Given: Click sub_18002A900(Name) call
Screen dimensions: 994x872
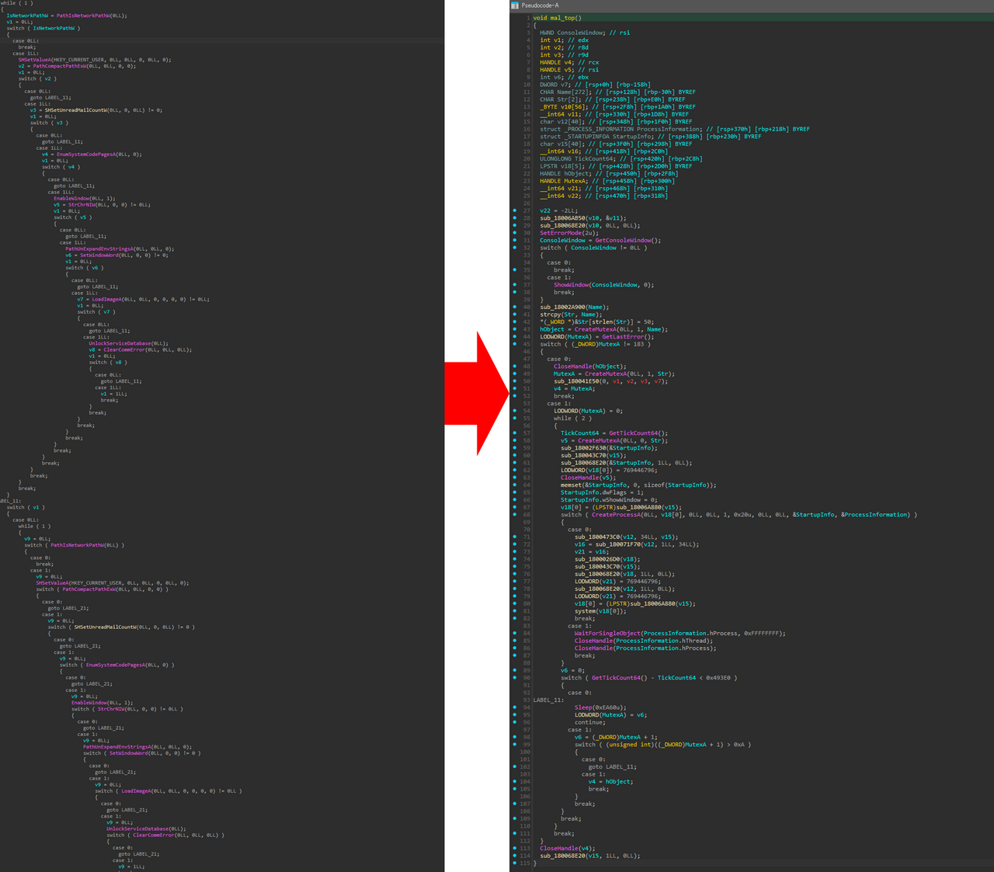Looking at the screenshot, I should click(x=575, y=307).
